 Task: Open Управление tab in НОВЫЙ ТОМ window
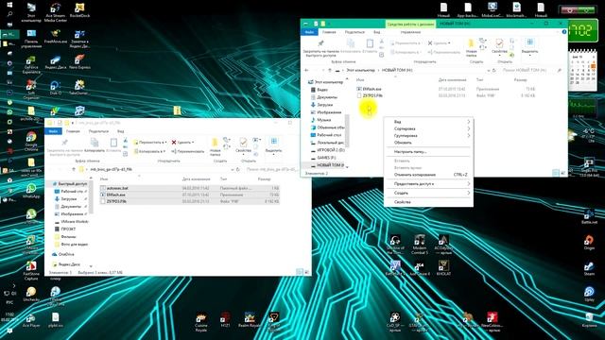coord(410,32)
